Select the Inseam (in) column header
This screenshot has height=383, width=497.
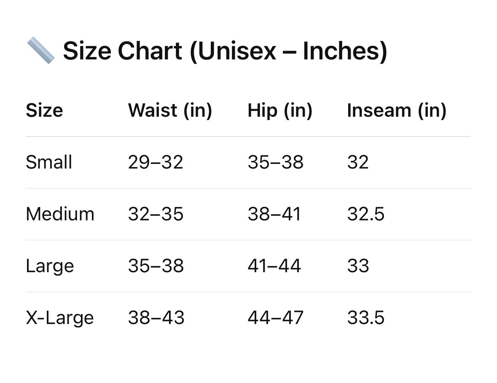(397, 110)
